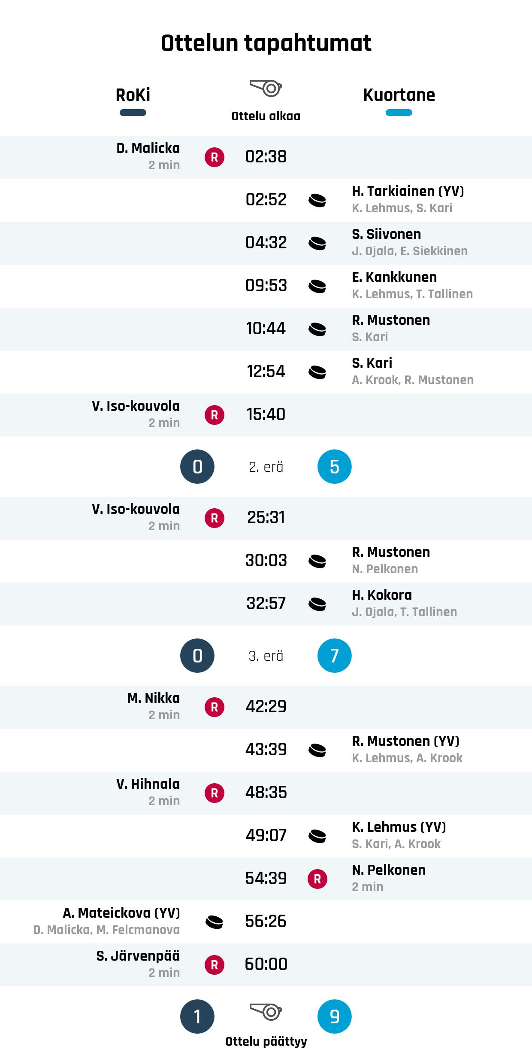Click goal scorer H. Tarkiainen (YV)
This screenshot has height=1056, width=532.
[x=408, y=191]
